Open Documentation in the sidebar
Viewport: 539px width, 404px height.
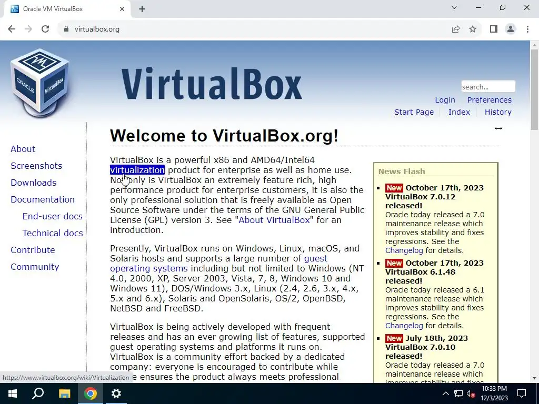43,199
